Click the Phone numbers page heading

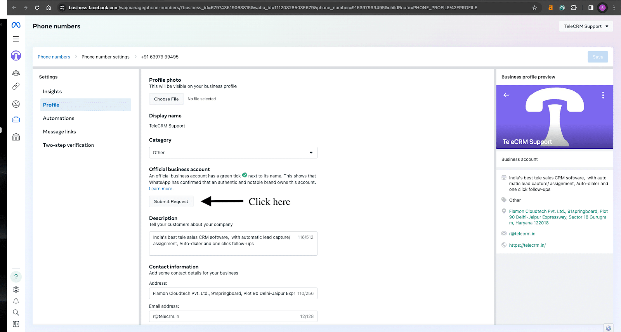[57, 26]
